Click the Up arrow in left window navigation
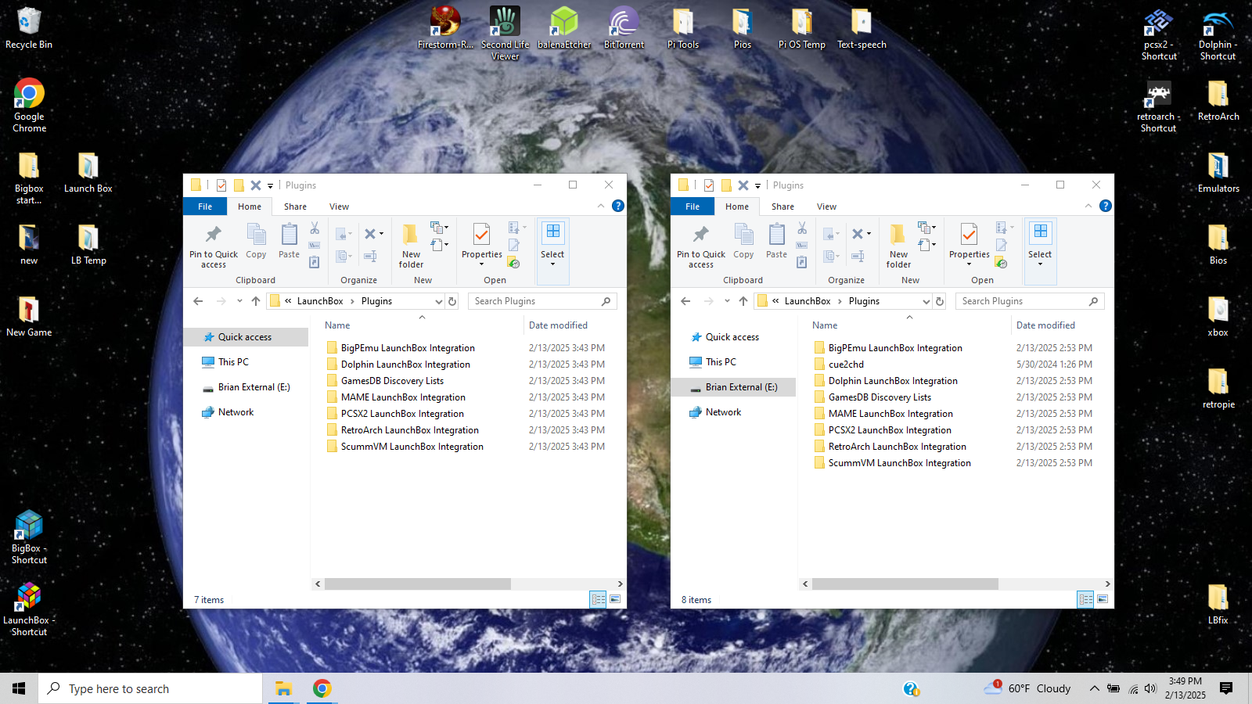This screenshot has width=1252, height=704. click(256, 301)
